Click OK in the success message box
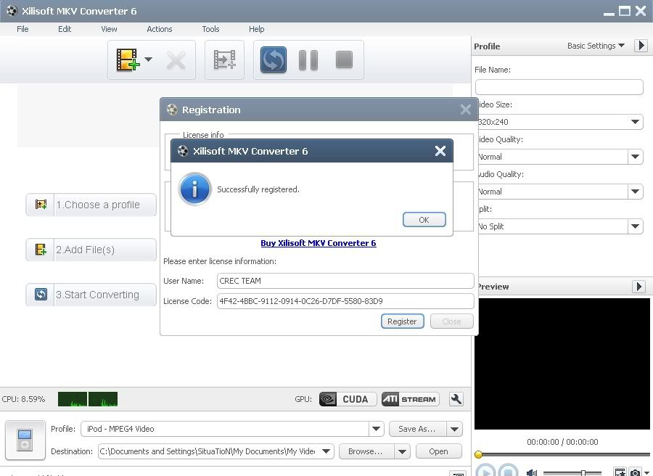Viewport: 653px width, 476px height. [424, 220]
